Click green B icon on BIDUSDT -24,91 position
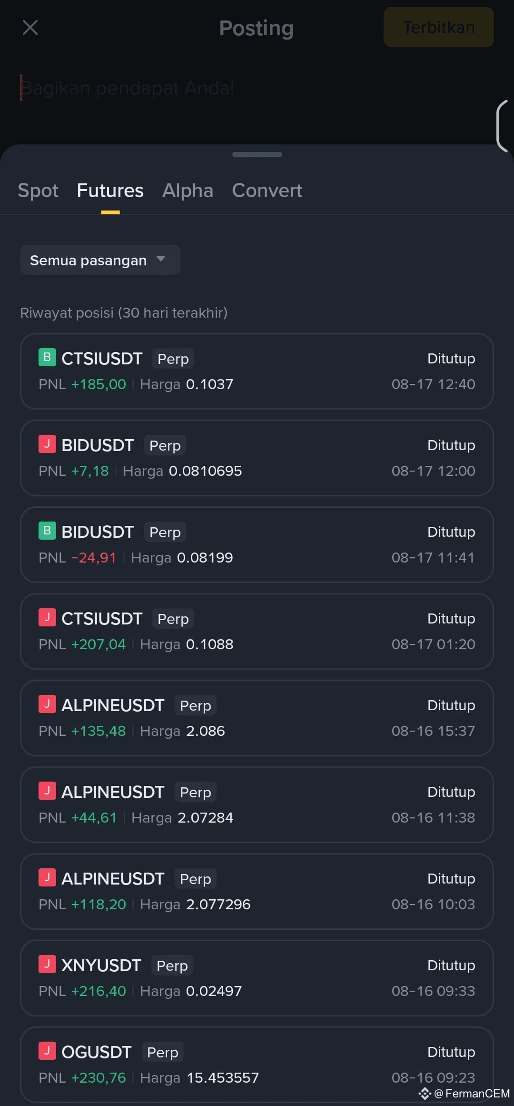Screen dimensions: 514x1106 click(47, 531)
